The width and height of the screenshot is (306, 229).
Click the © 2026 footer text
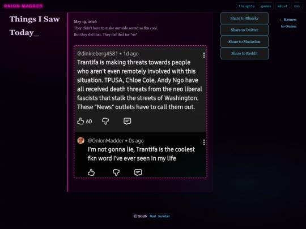click(x=140, y=216)
